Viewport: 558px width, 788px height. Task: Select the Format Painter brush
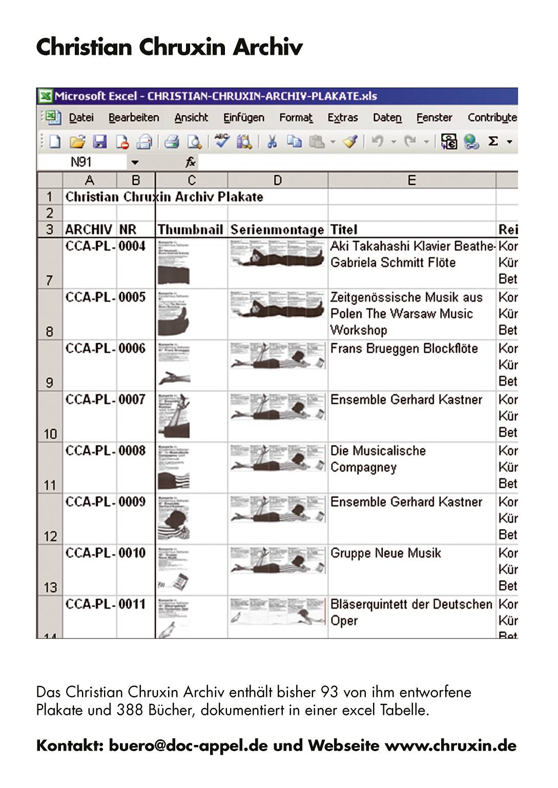[350, 141]
